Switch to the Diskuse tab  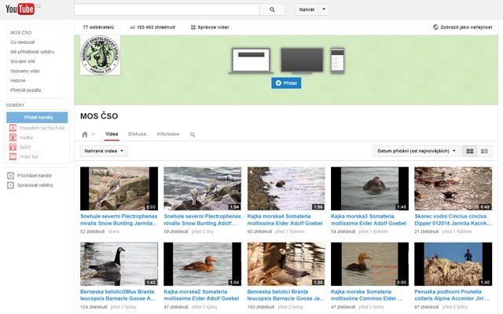(137, 134)
